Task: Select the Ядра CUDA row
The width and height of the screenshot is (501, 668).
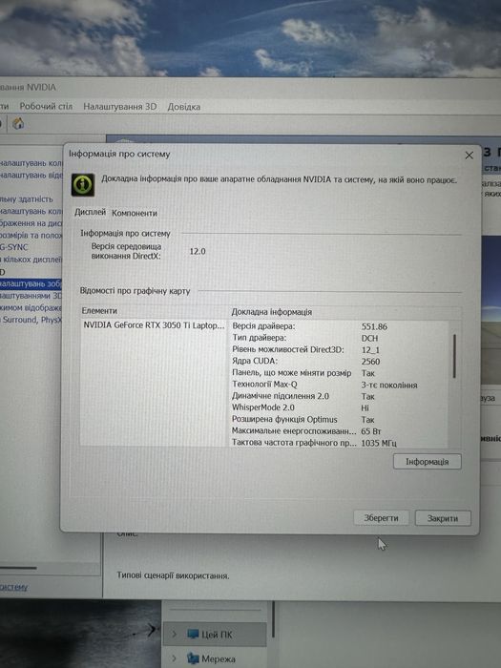Action: tap(339, 362)
